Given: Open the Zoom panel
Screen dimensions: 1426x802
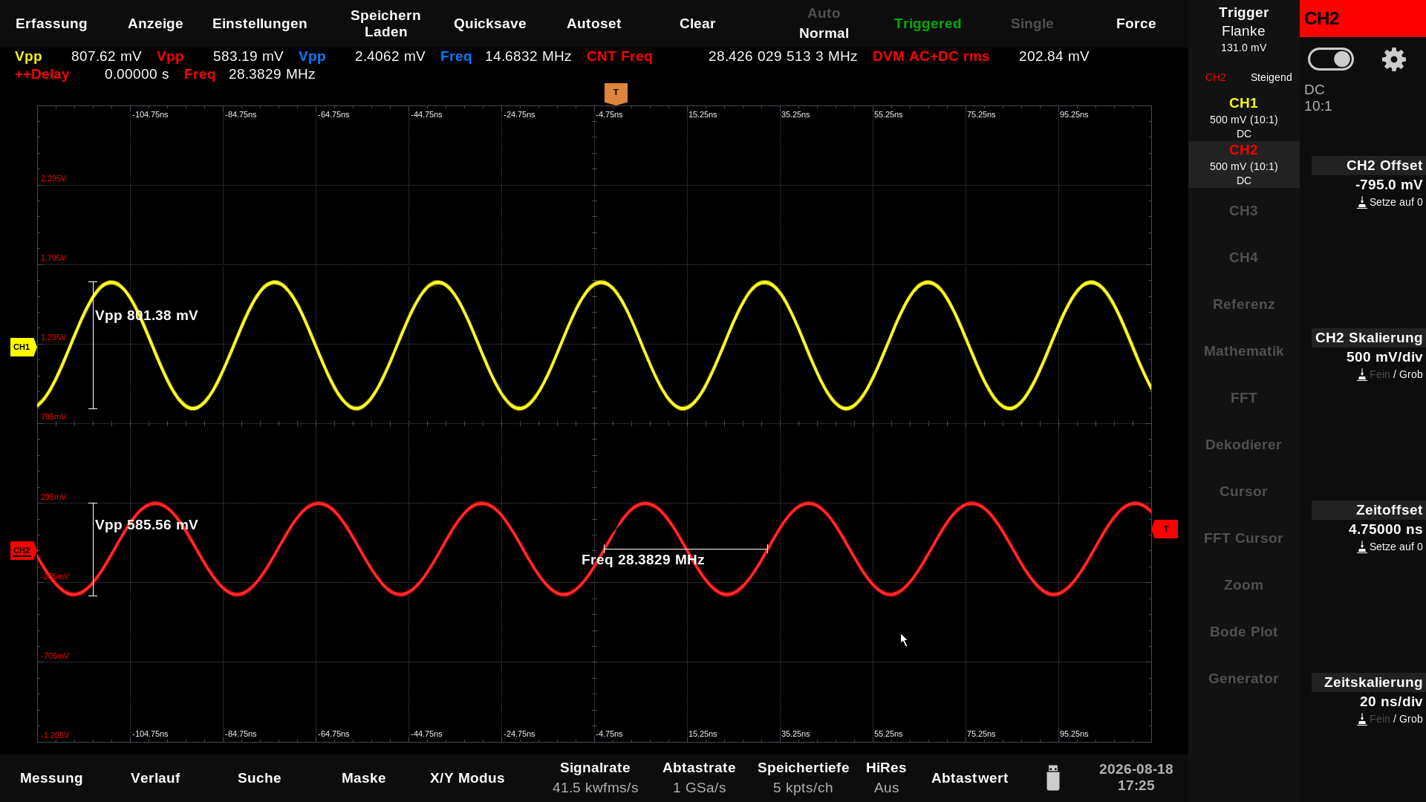Looking at the screenshot, I should point(1243,585).
